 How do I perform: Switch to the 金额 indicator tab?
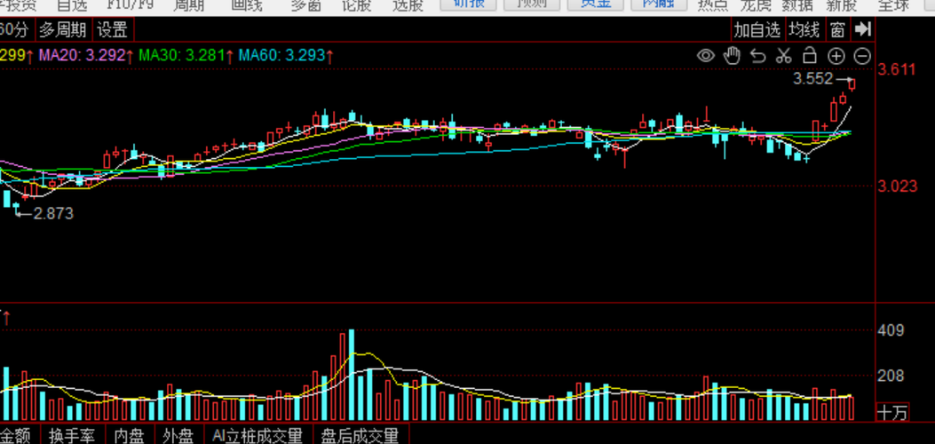click(17, 436)
